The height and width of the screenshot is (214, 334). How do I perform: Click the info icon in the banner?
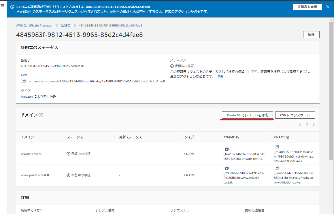tap(12, 7)
